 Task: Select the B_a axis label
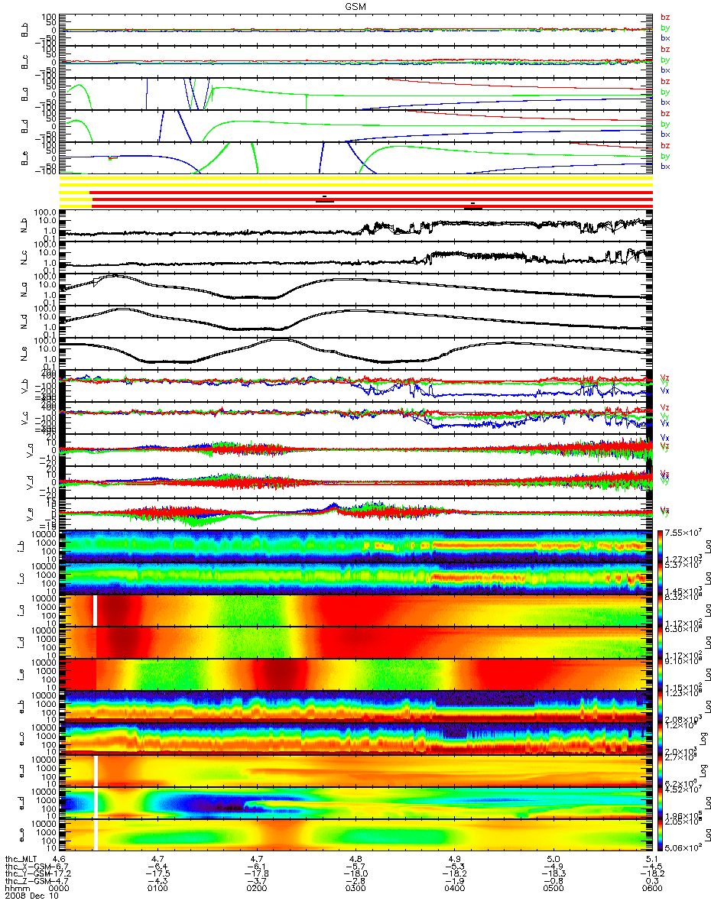click(x=25, y=94)
